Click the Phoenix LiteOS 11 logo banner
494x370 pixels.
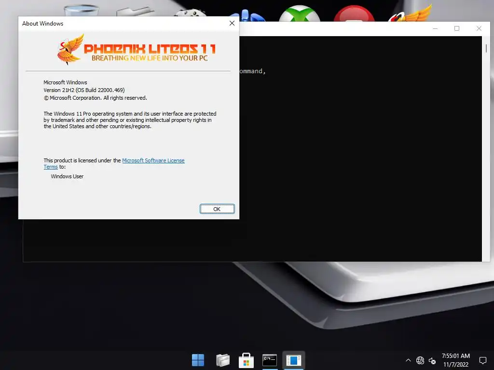point(137,50)
